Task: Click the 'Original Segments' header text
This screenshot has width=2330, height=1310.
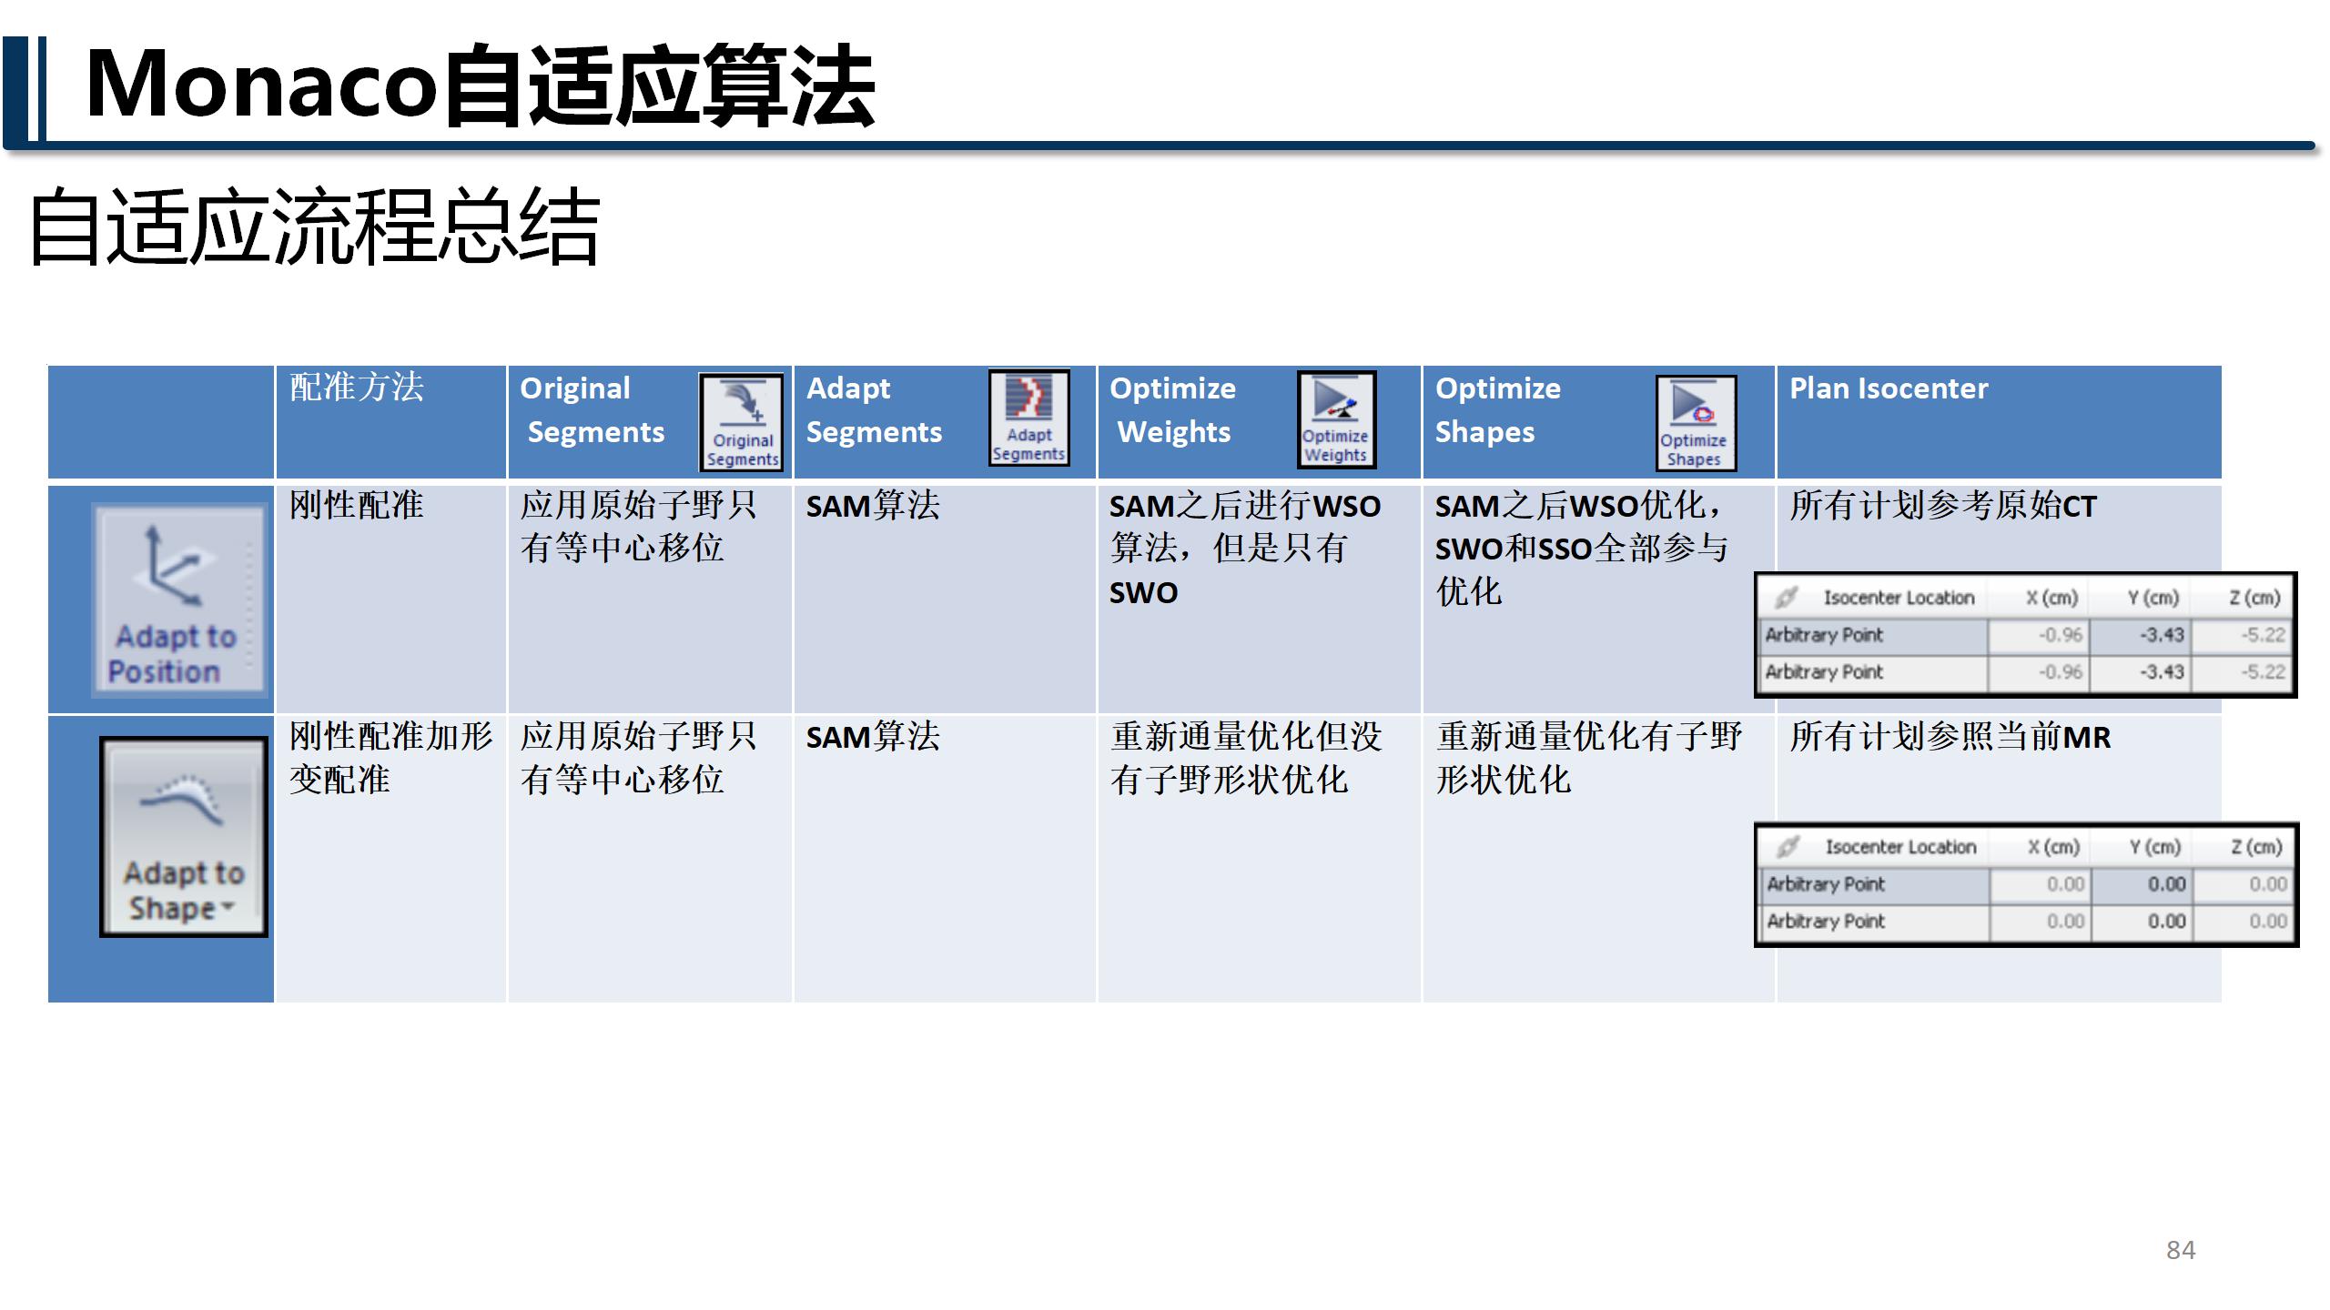Action: [x=593, y=410]
